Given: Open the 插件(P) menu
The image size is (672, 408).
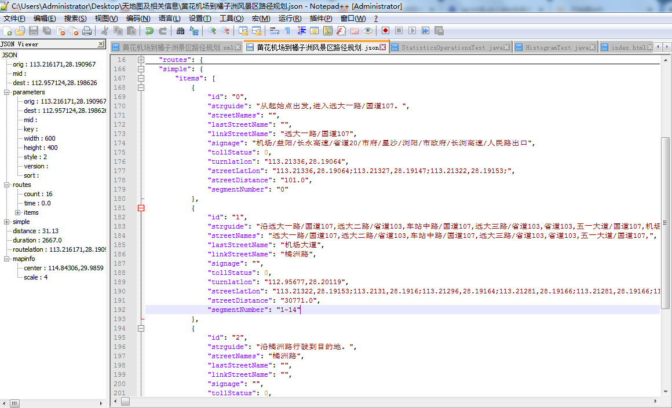Looking at the screenshot, I should (321, 19).
